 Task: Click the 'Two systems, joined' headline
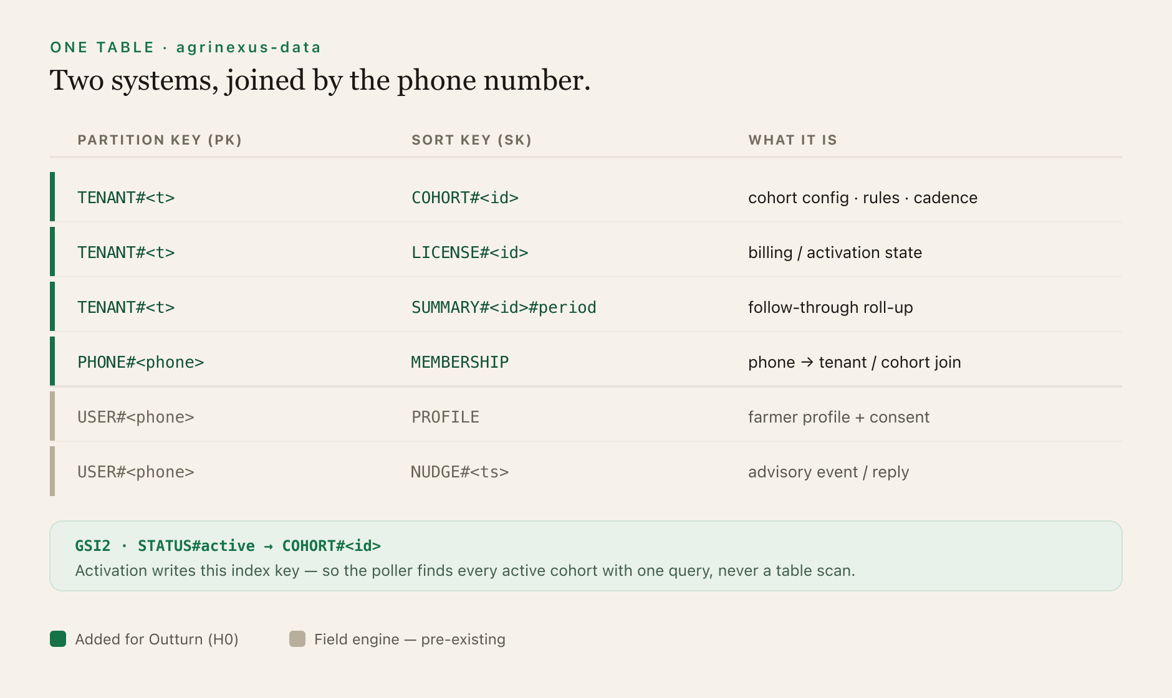point(320,80)
